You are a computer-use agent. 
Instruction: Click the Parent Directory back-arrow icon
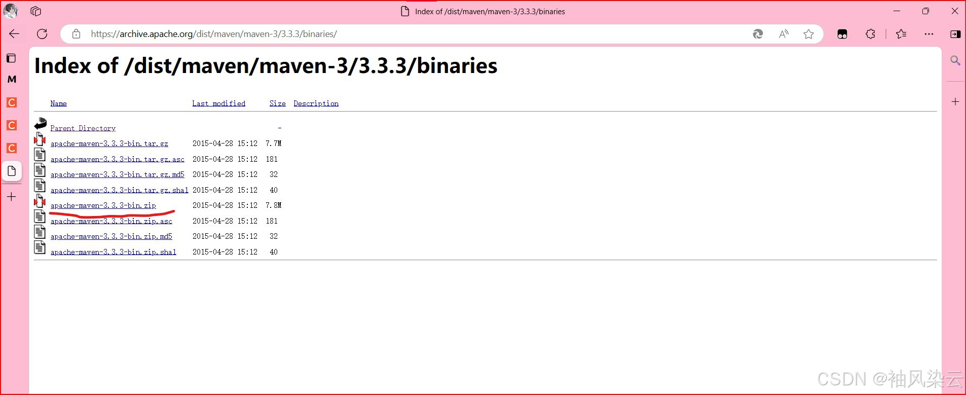[x=41, y=124]
